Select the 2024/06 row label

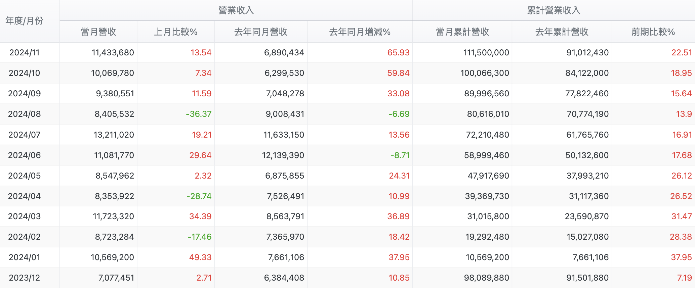point(25,155)
